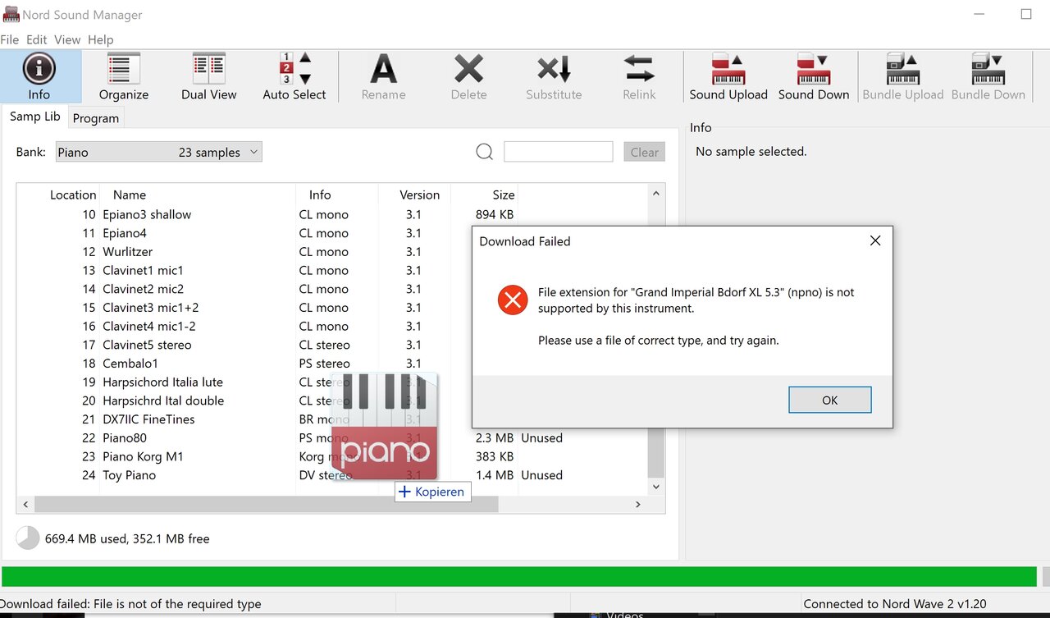Select the Toy Piano sample
Screen dimensions: 1050x618
129,474
